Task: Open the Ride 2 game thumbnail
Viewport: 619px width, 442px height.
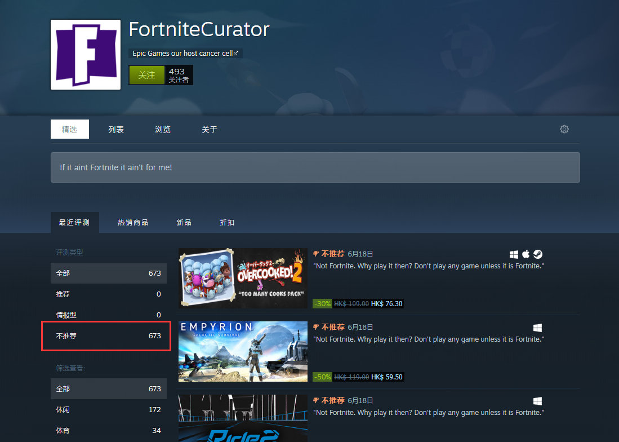Action: point(243,418)
